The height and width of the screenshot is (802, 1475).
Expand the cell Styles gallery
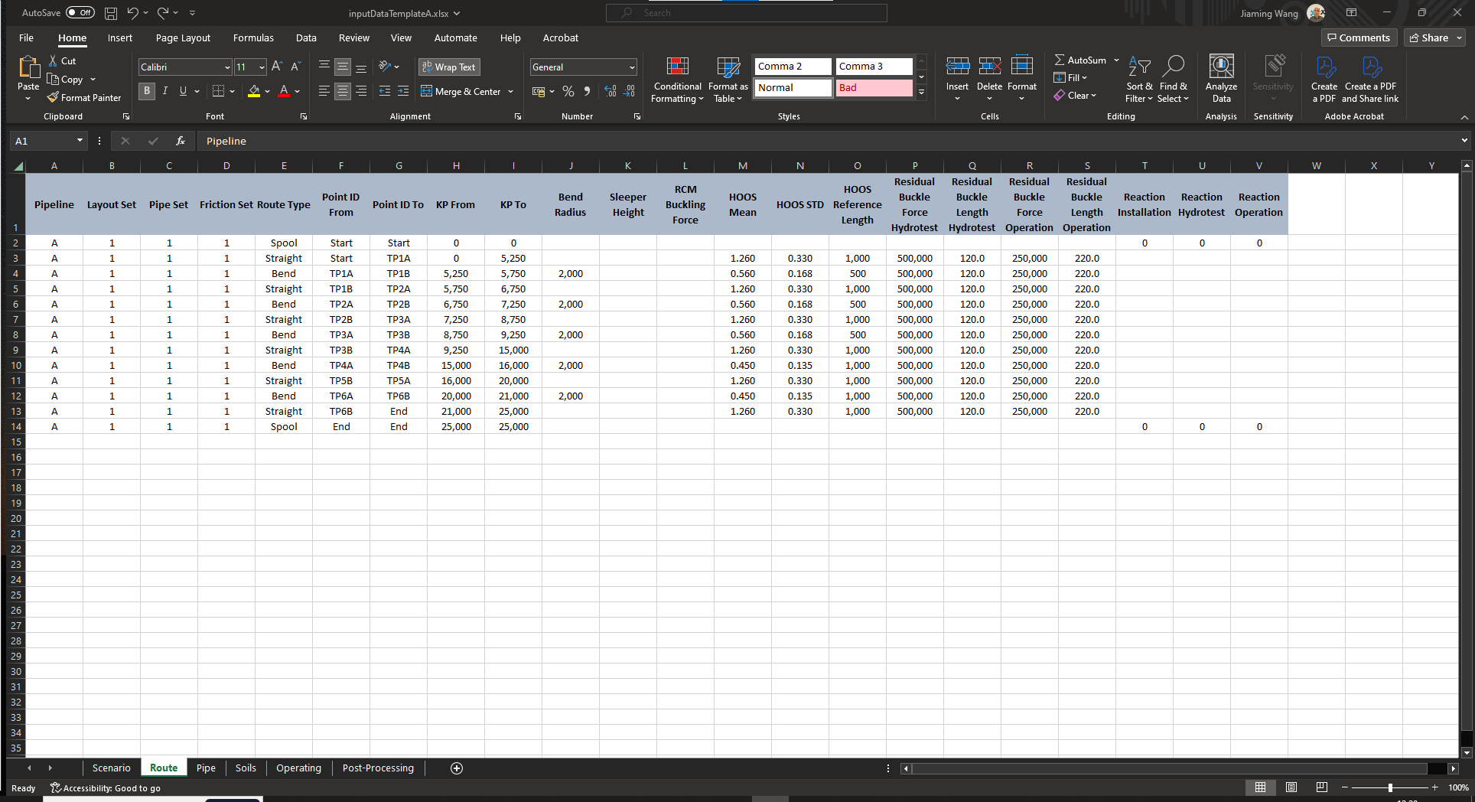[922, 93]
